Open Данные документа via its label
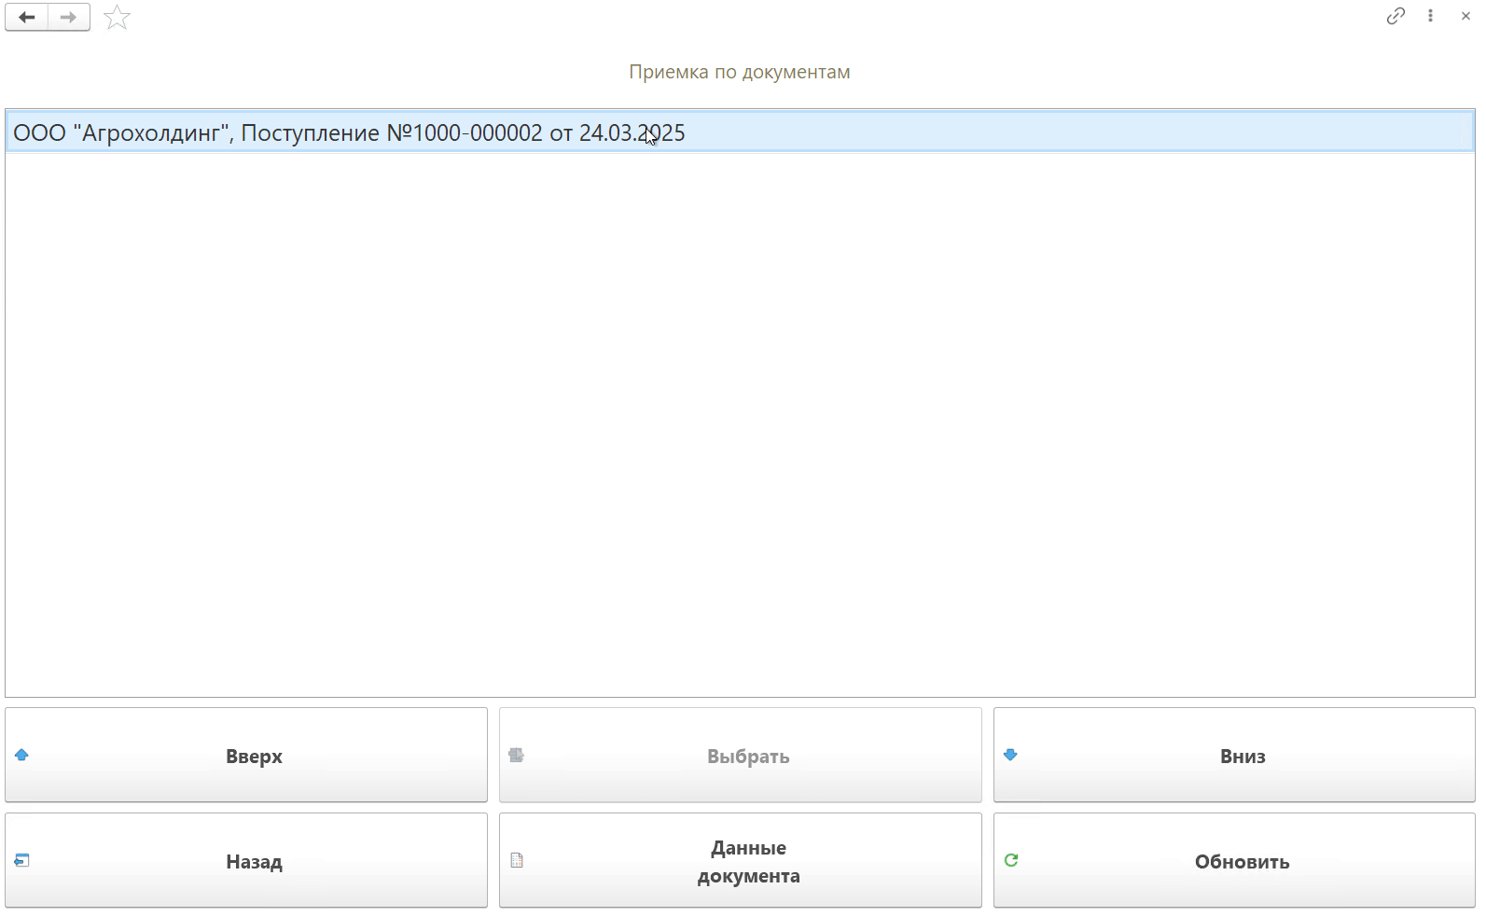Screen dimensions: 1486x917 pos(748,862)
